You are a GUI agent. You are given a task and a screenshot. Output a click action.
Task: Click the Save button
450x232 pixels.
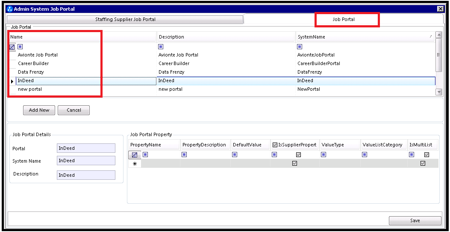[x=415, y=220]
